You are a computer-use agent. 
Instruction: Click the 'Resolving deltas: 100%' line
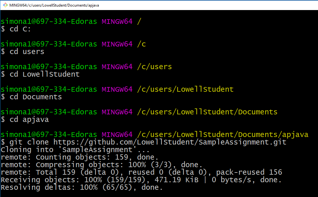click(82, 188)
